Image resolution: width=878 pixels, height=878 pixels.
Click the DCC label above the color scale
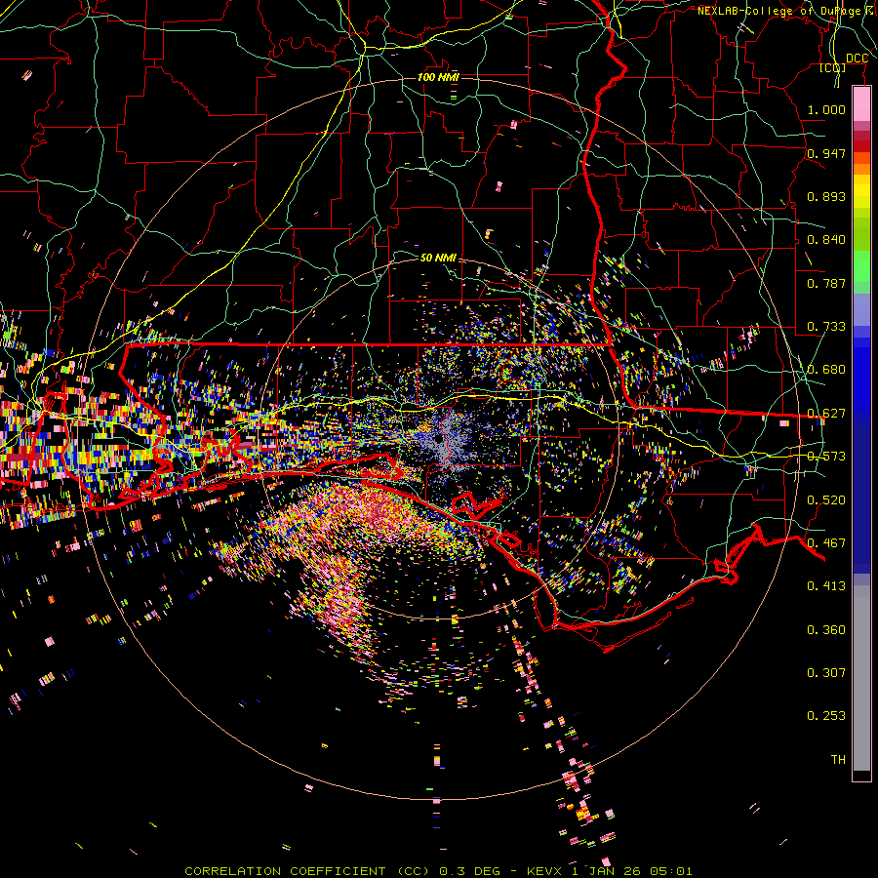coord(857,58)
